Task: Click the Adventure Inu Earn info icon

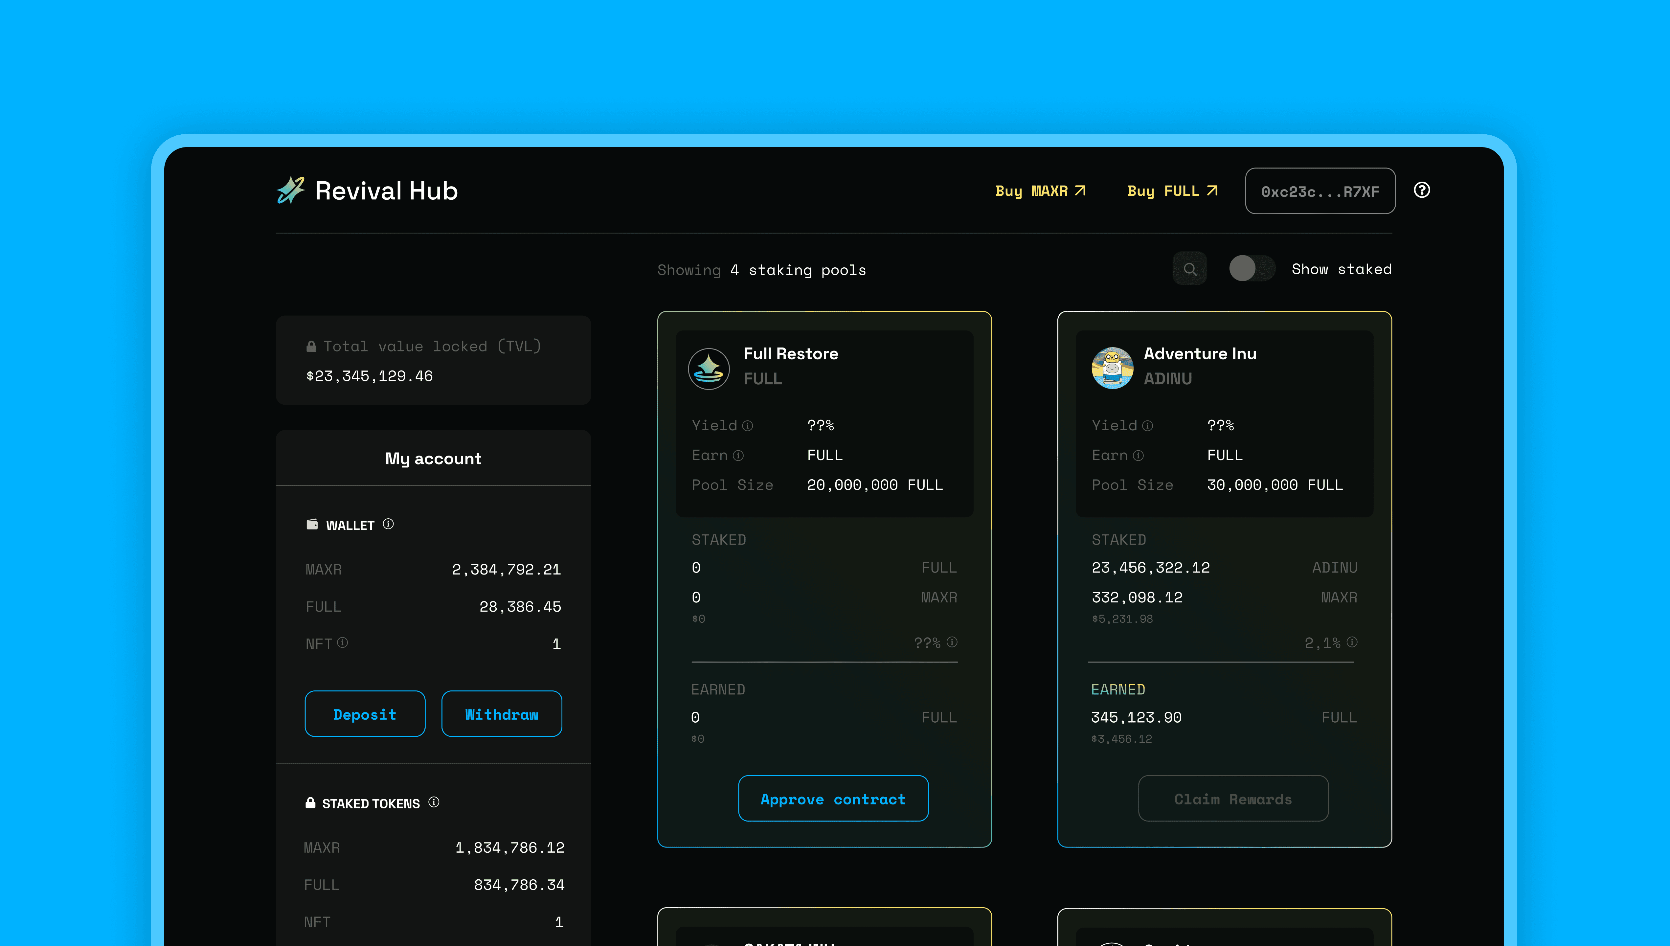Action: pyautogui.click(x=1138, y=456)
